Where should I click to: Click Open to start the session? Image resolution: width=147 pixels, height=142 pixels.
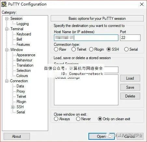pos(101,136)
